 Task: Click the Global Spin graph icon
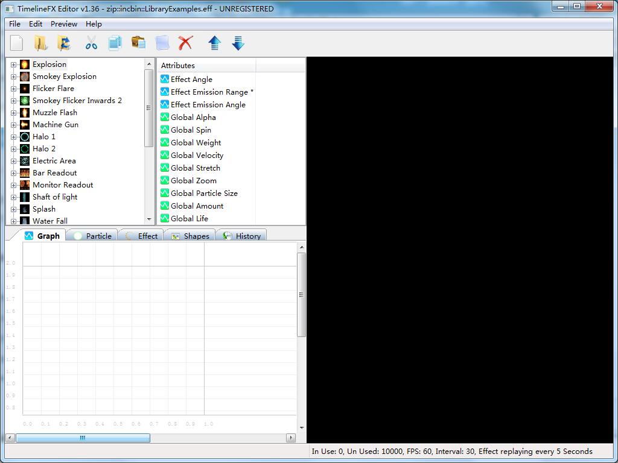[165, 130]
